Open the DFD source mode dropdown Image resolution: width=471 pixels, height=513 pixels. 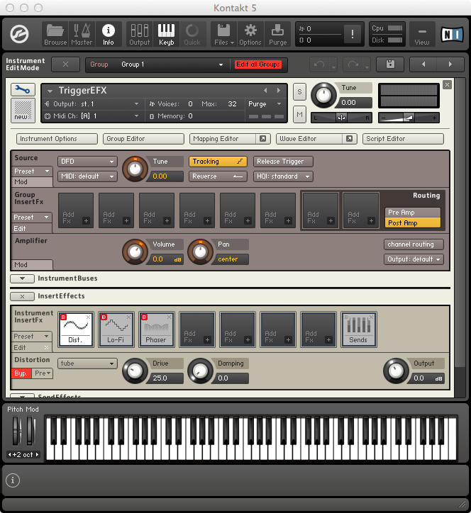pos(87,162)
